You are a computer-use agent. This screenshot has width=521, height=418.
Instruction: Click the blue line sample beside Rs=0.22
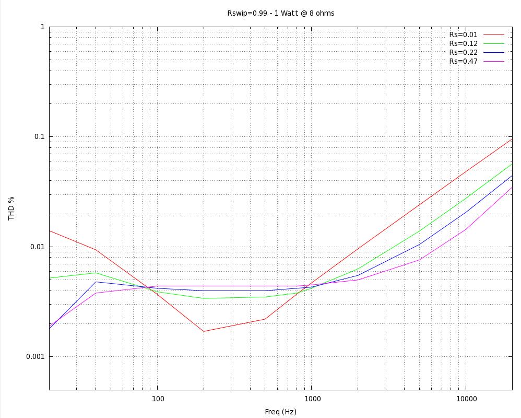click(x=494, y=53)
